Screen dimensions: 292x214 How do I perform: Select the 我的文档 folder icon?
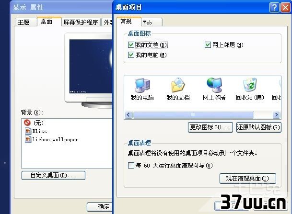178,85
